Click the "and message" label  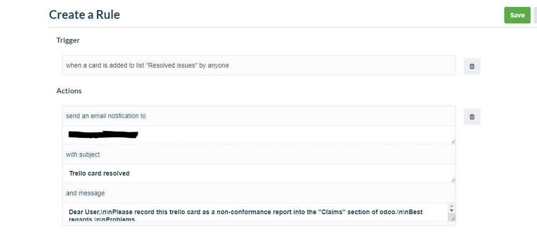point(85,193)
